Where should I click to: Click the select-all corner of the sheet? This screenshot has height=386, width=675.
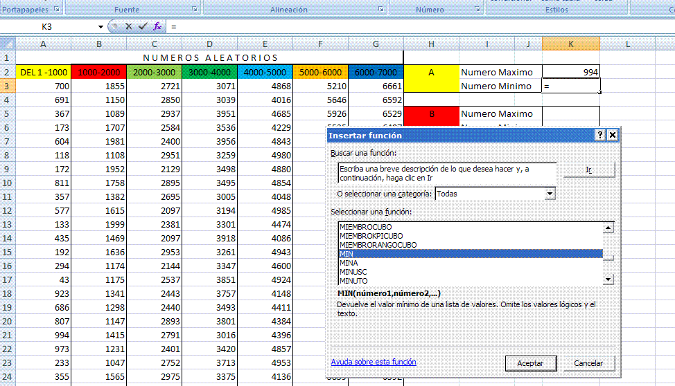click(8, 44)
